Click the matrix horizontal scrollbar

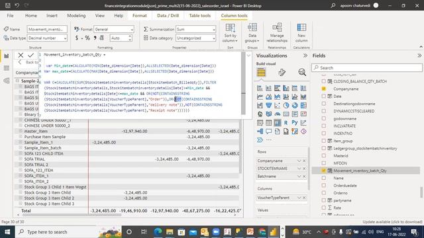(72, 215)
